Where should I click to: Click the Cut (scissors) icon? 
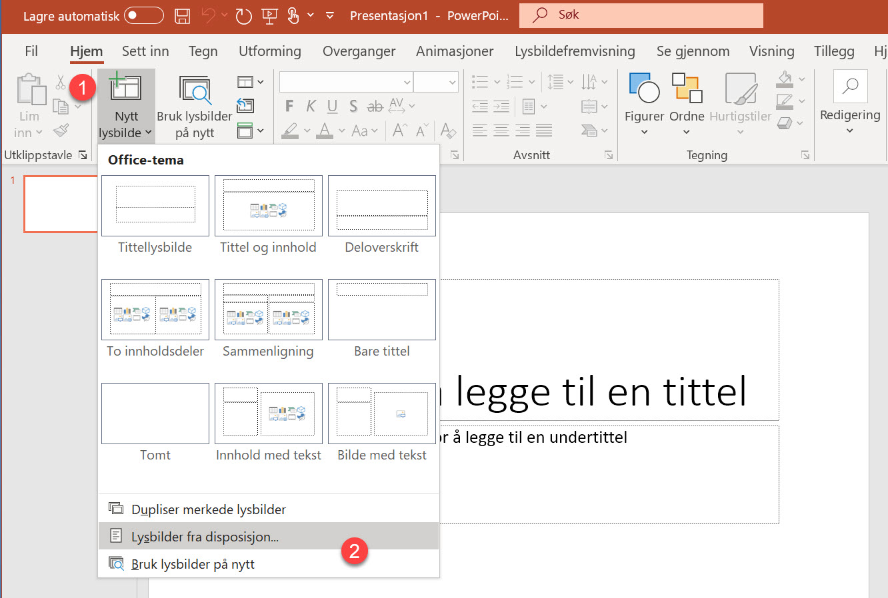pos(60,81)
